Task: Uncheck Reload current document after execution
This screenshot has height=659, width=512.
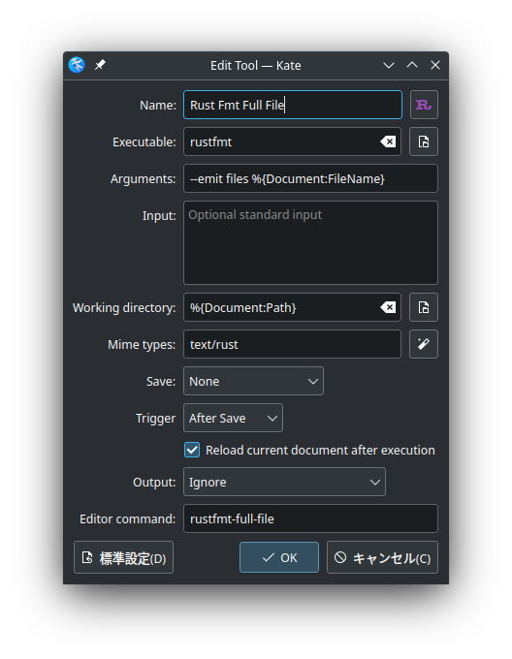Action: (x=192, y=450)
